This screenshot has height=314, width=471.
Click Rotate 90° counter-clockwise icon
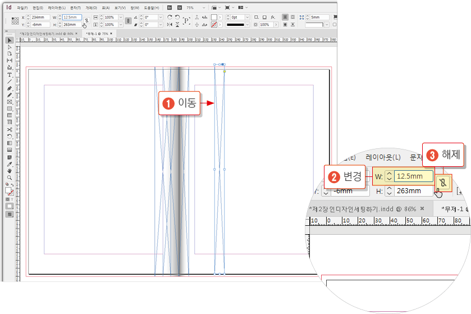[x=177, y=17]
